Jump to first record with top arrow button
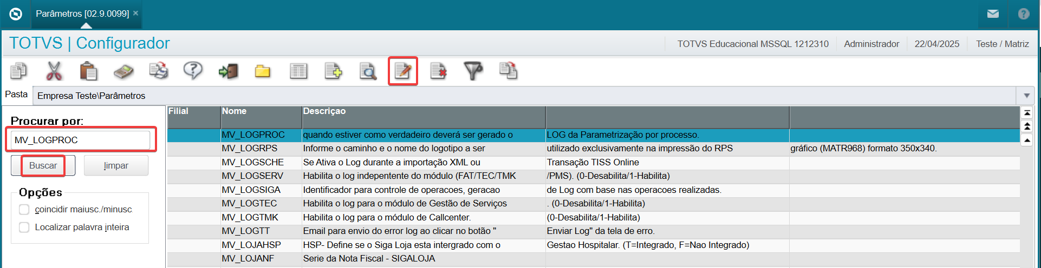Viewport: 1041px width, 268px height. 1027,112
